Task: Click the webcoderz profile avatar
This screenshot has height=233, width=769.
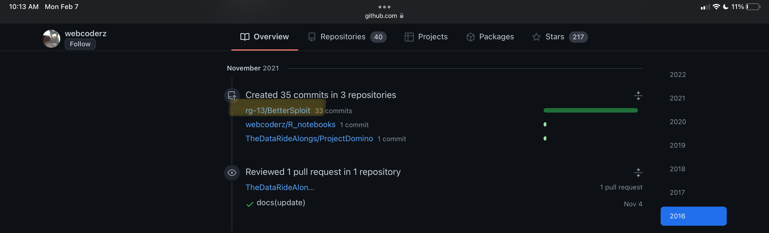Action: [51, 39]
